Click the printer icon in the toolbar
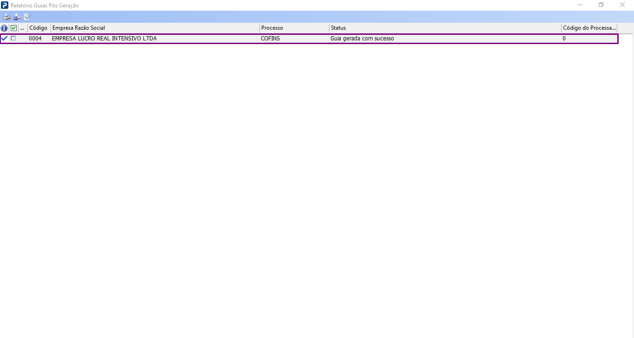 [x=6, y=17]
